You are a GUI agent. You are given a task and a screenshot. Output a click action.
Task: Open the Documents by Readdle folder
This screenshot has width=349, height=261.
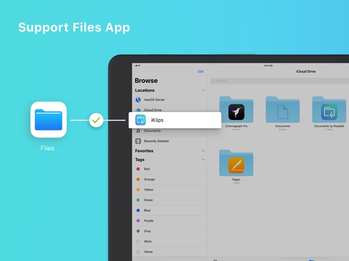tap(329, 109)
